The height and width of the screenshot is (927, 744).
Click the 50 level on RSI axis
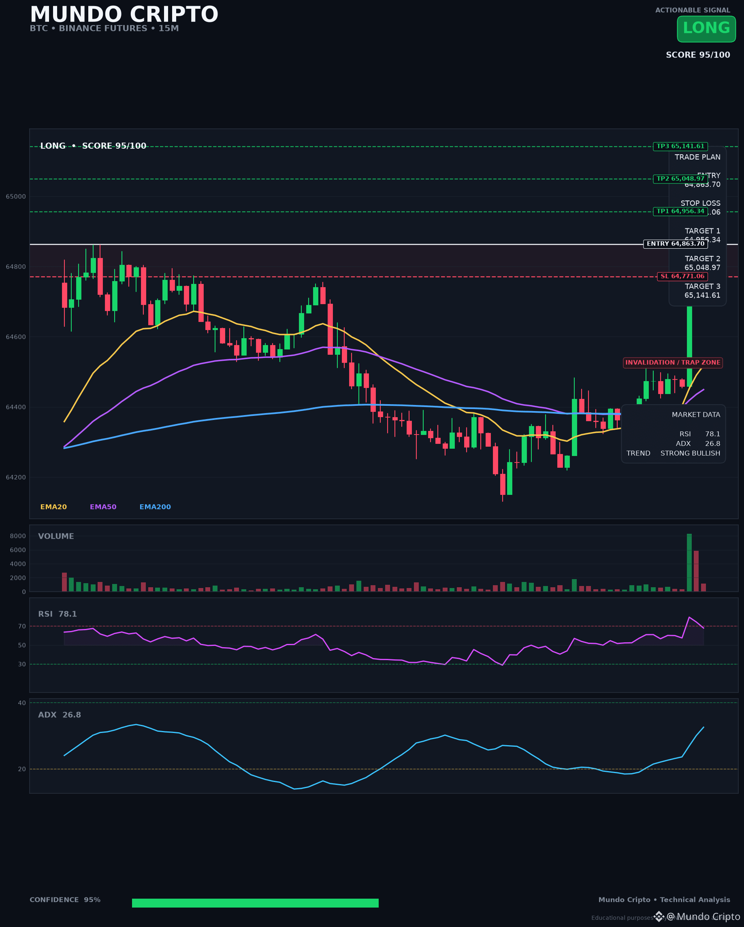(x=22, y=645)
